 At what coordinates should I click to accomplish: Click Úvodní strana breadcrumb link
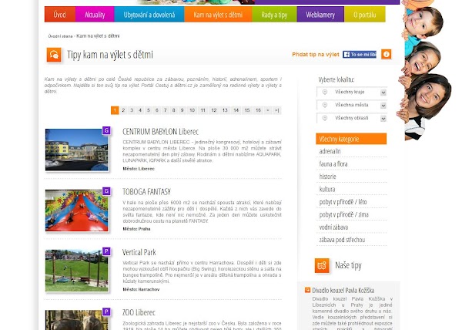tap(60, 36)
